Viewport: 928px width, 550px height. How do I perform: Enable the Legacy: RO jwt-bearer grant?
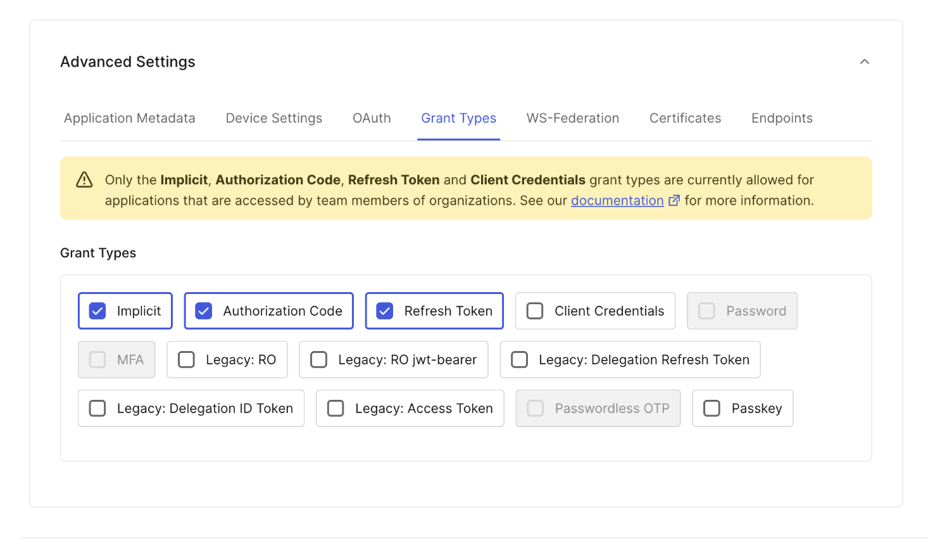318,359
